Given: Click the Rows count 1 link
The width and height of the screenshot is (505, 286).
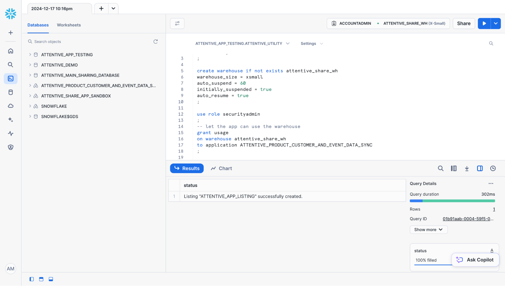Looking at the screenshot, I should [x=494, y=209].
